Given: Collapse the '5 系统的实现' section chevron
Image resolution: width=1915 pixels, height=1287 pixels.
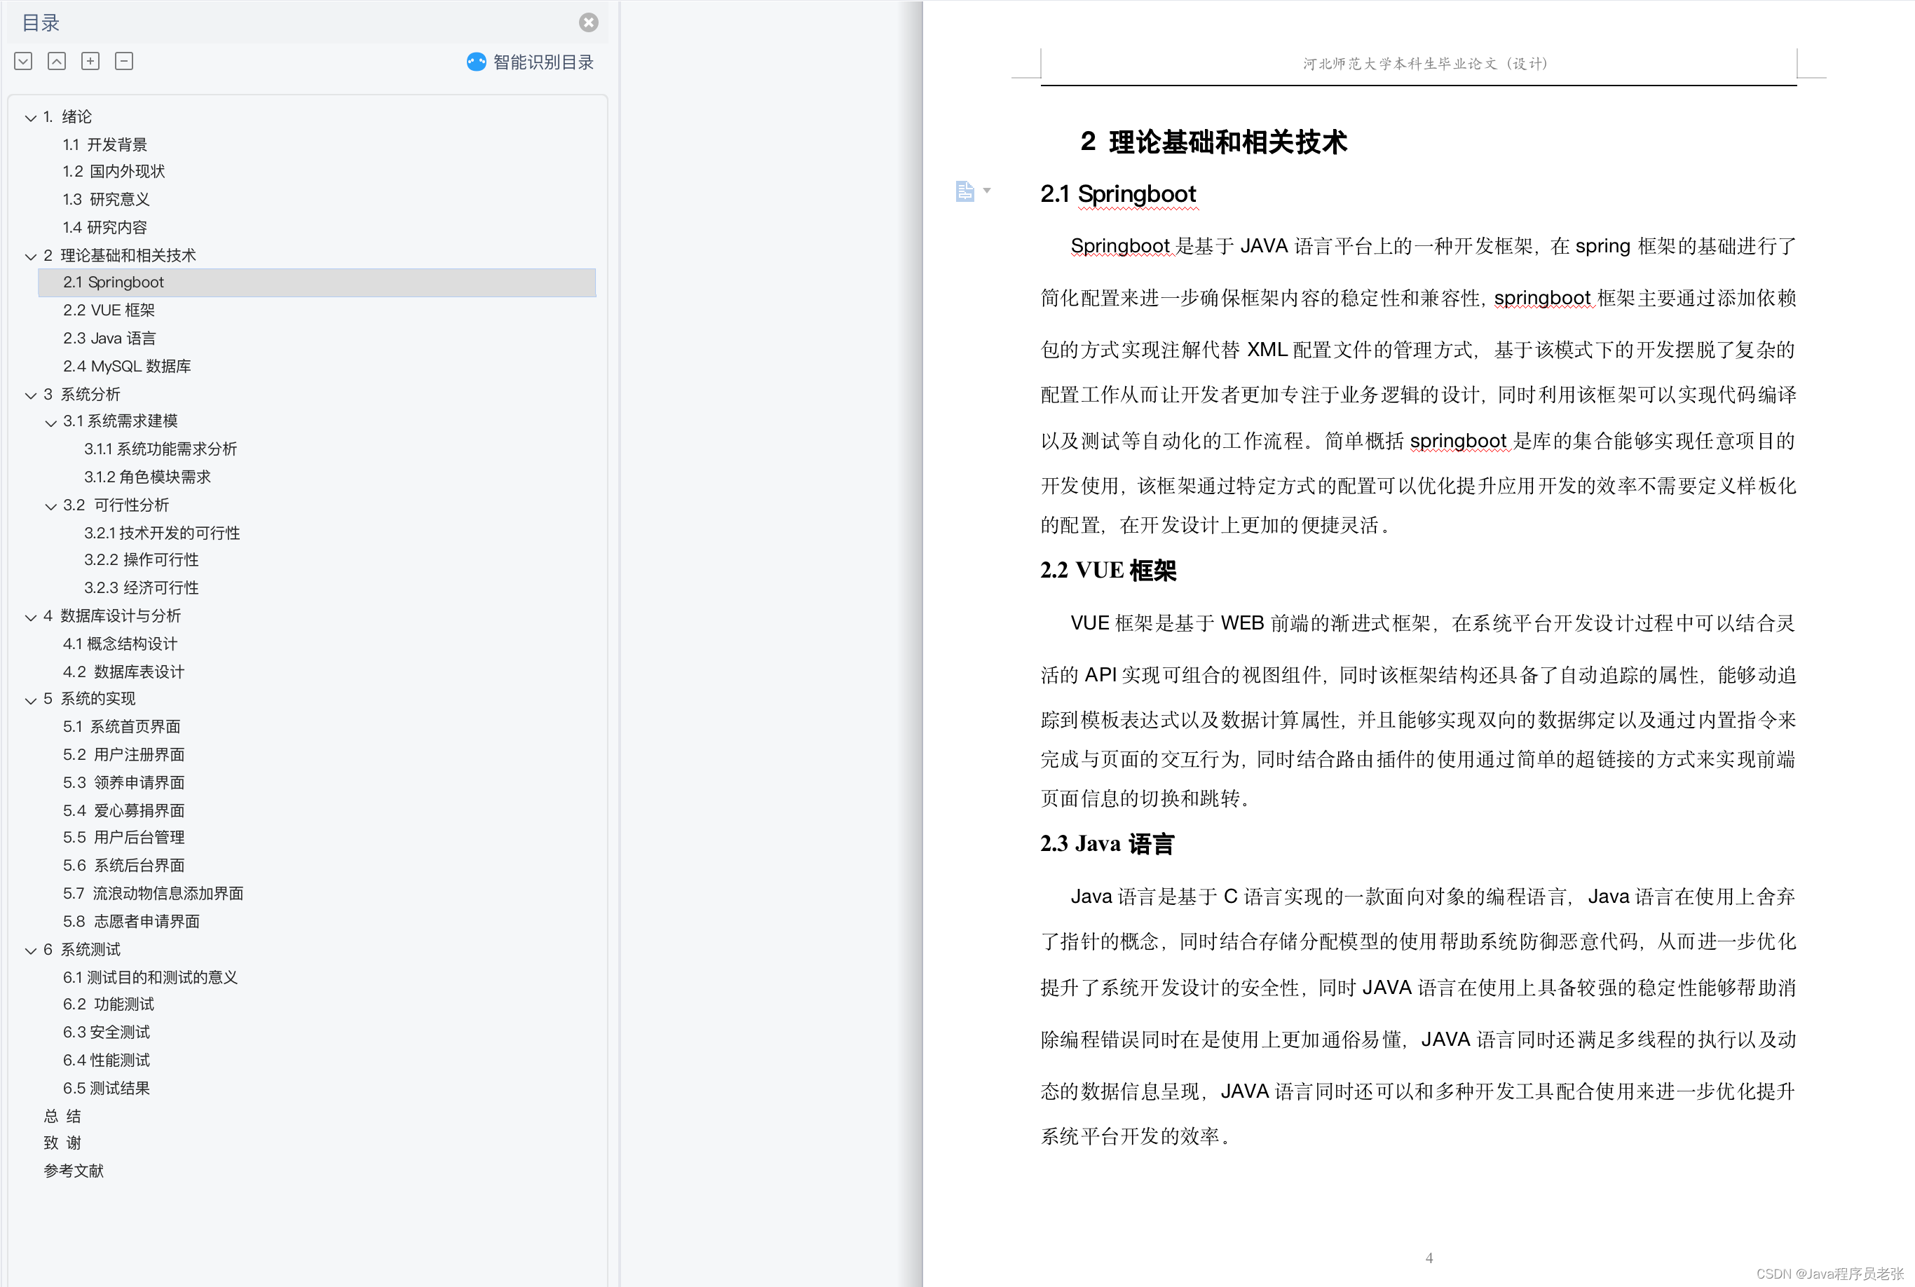Looking at the screenshot, I should [x=30, y=700].
